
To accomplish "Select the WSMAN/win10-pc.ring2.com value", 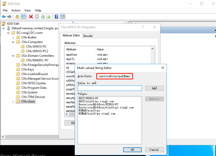I will 97,114.
